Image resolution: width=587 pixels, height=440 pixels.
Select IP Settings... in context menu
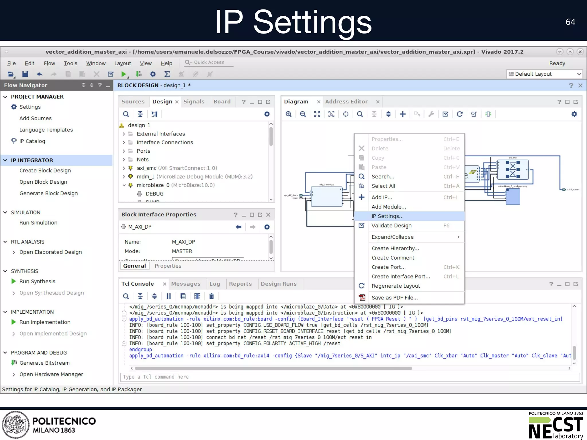point(409,216)
